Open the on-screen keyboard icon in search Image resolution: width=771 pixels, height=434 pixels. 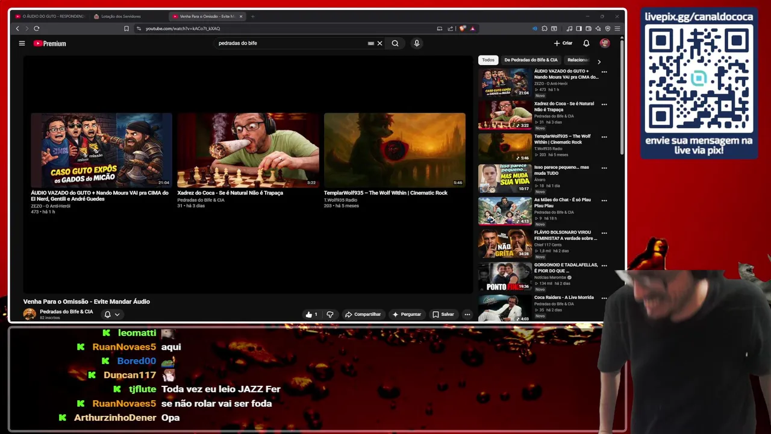tap(370, 43)
